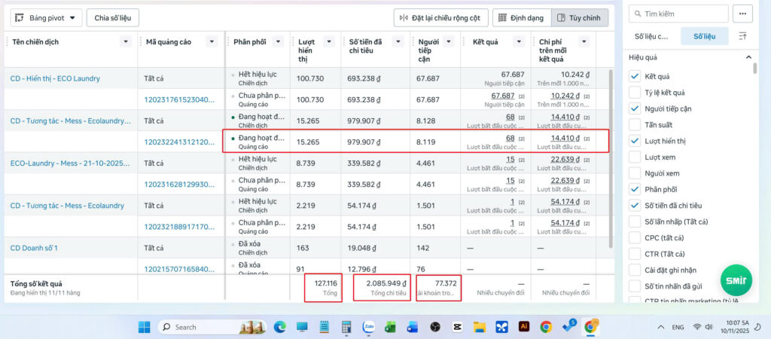Uncheck the Kết quả metric checkbox

(635, 76)
